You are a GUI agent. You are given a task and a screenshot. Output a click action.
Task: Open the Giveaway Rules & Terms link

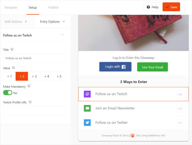115,135
